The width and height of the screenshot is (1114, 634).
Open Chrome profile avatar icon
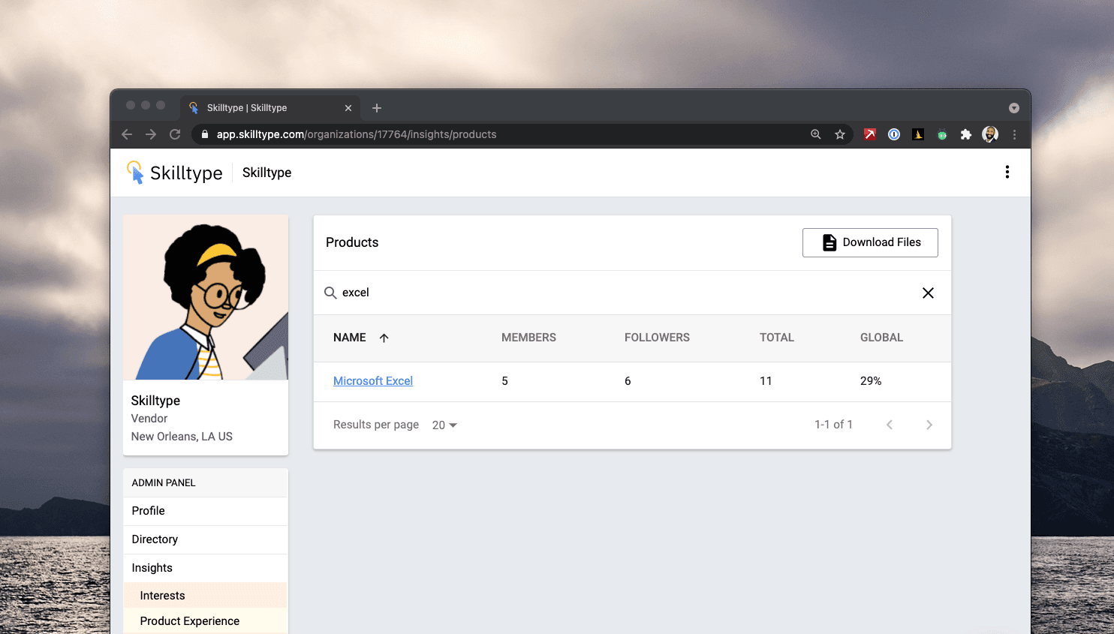(x=990, y=134)
